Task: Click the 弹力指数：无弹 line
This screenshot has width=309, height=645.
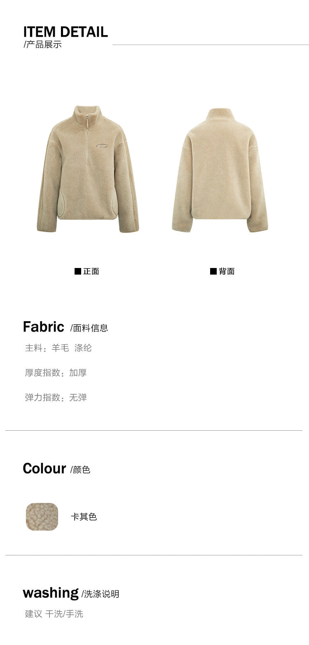Action: 56,398
